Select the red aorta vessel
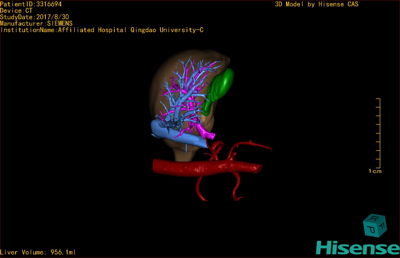The height and width of the screenshot is (258, 400). (x=207, y=166)
